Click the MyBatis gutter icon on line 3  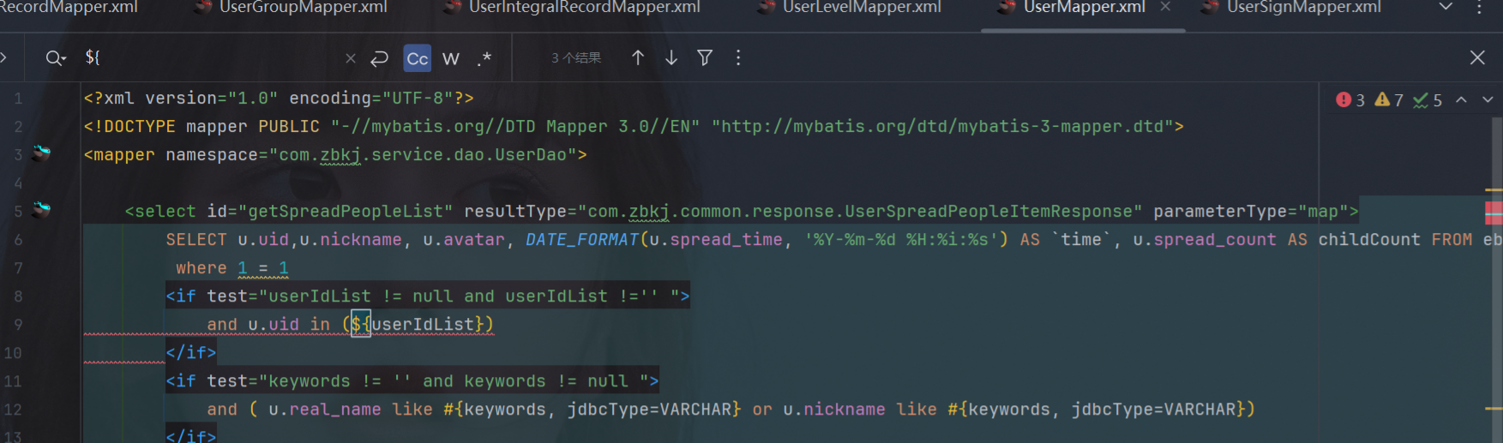(41, 153)
